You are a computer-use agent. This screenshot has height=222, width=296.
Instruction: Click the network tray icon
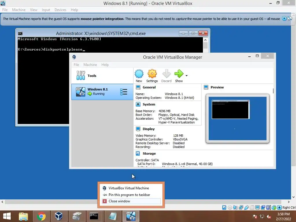tap(262, 217)
